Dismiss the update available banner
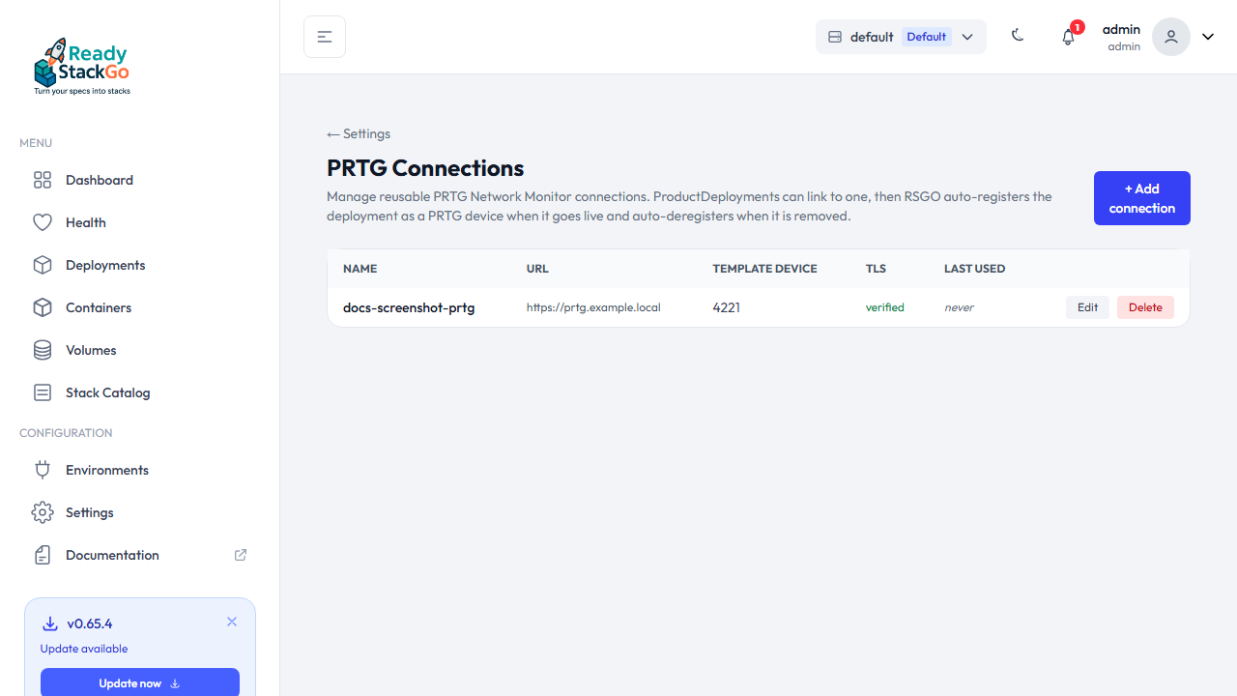This screenshot has width=1237, height=696. (x=232, y=622)
